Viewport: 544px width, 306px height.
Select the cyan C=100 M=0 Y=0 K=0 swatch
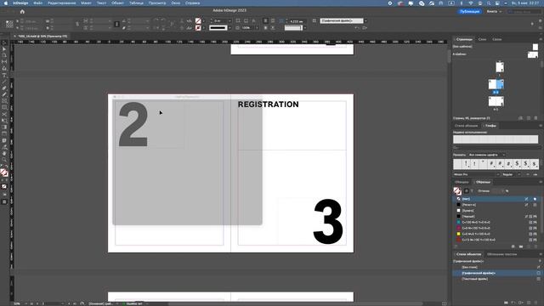(496, 223)
